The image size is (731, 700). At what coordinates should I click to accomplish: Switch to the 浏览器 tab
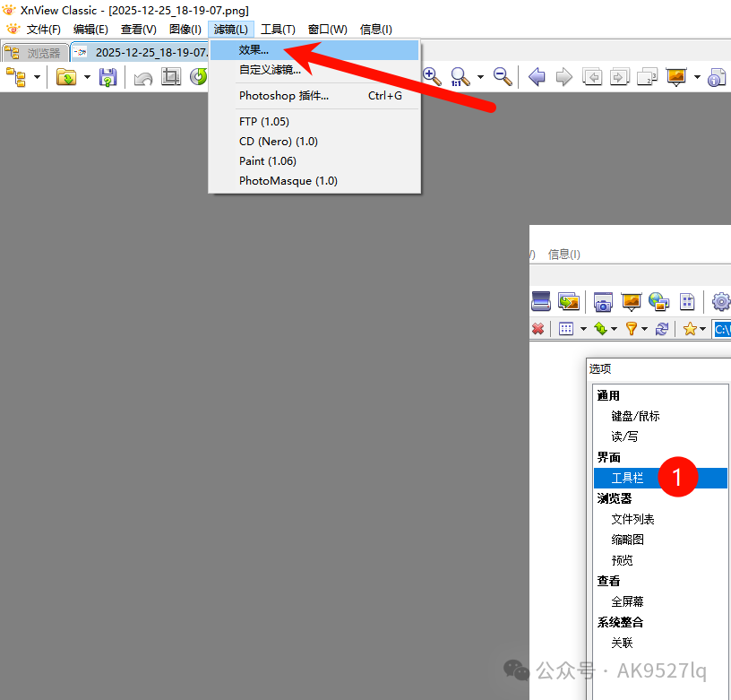(x=34, y=53)
